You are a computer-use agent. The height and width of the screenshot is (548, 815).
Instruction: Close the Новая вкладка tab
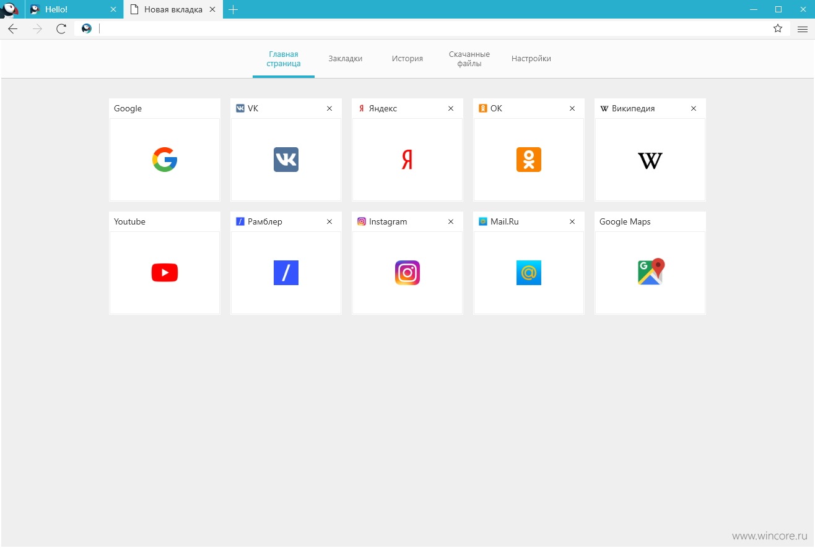click(212, 9)
